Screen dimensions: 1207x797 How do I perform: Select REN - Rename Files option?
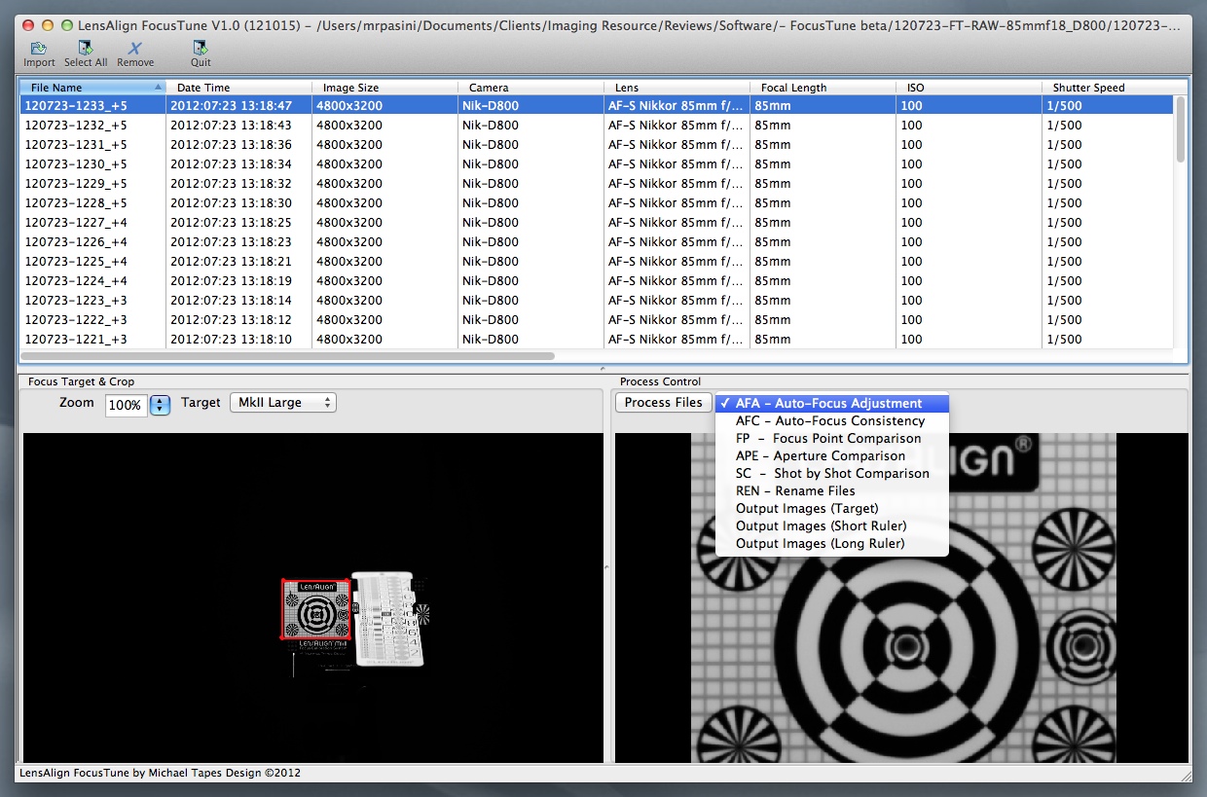pyautogui.click(x=795, y=491)
